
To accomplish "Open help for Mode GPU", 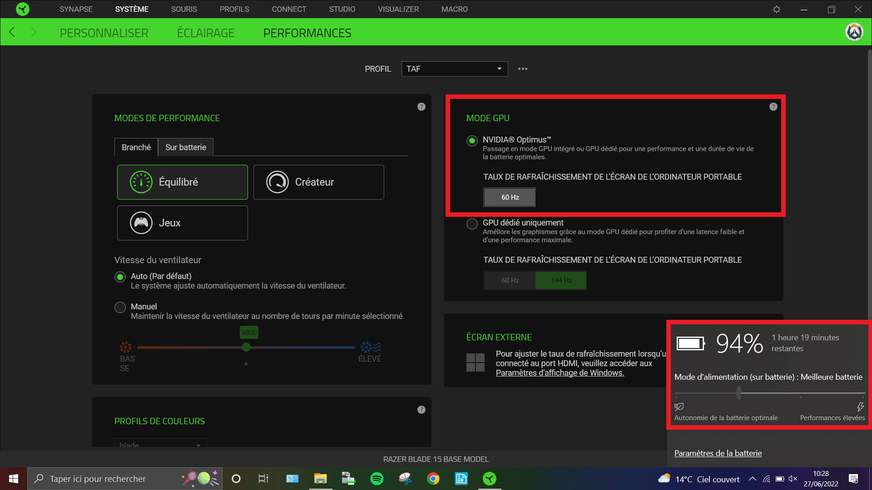I will [773, 107].
